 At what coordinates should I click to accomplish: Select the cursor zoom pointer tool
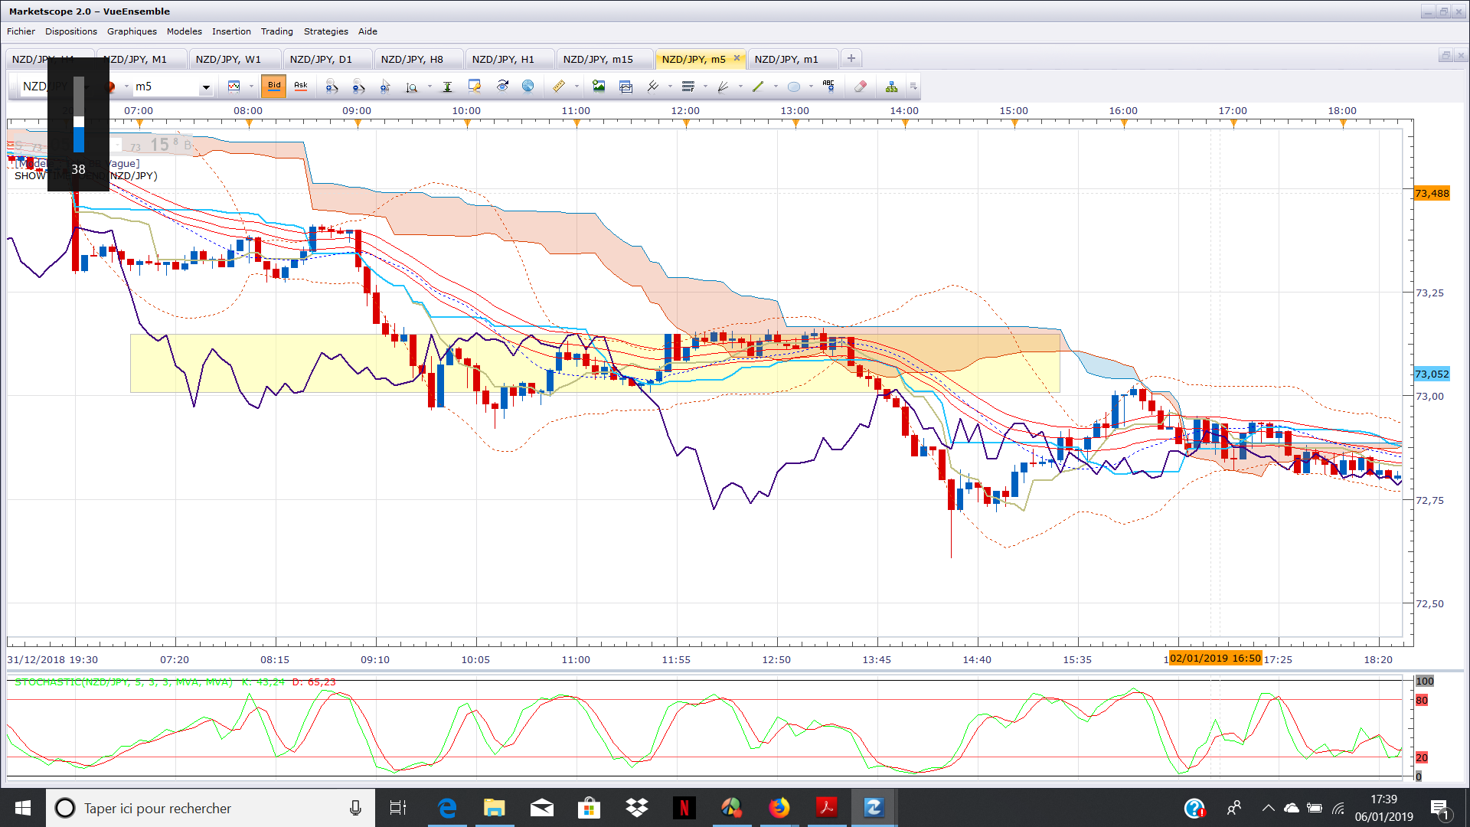385,87
